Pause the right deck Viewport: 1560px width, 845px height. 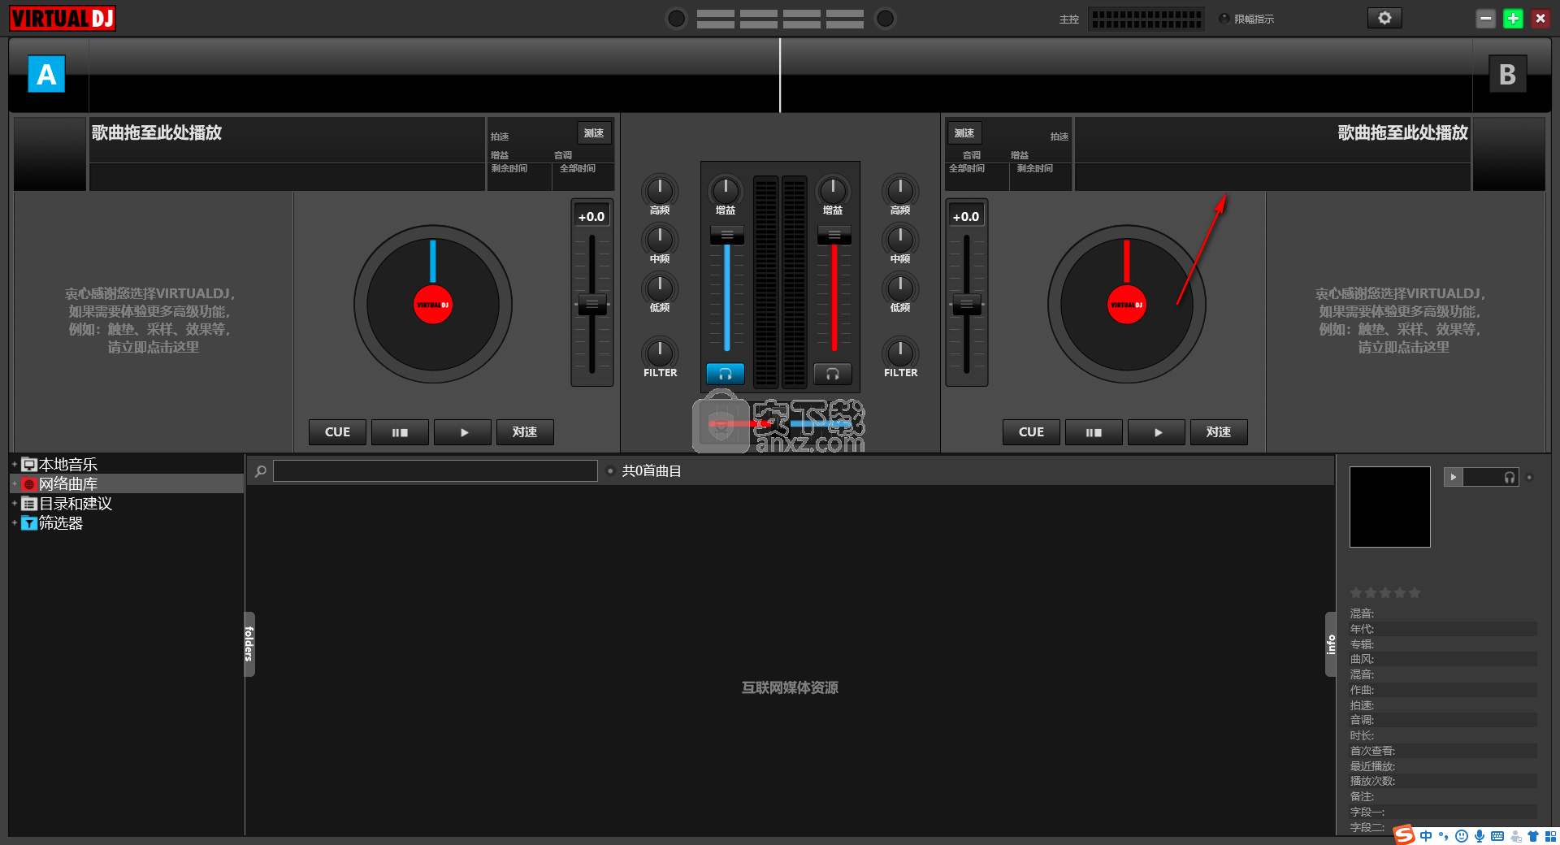click(x=1094, y=432)
